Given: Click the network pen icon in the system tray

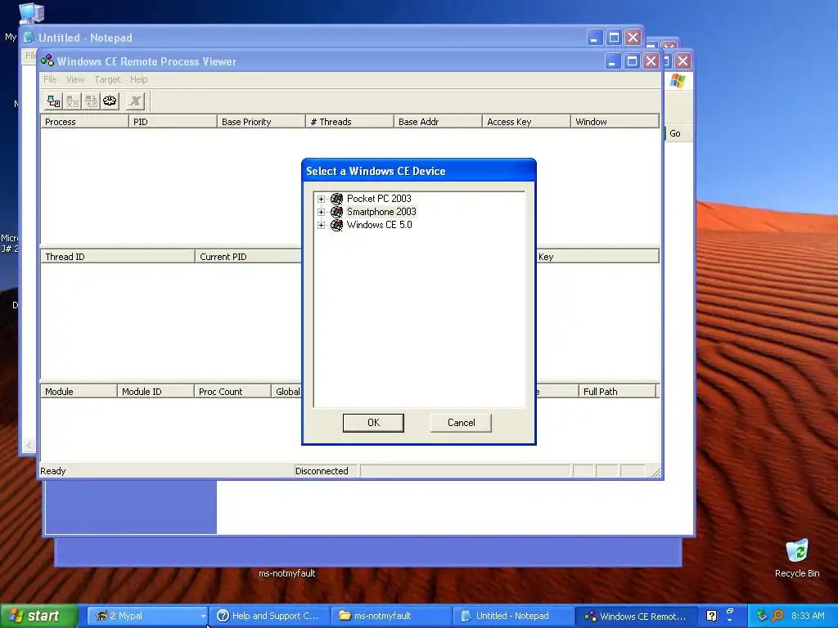Looking at the screenshot, I should 762,616.
